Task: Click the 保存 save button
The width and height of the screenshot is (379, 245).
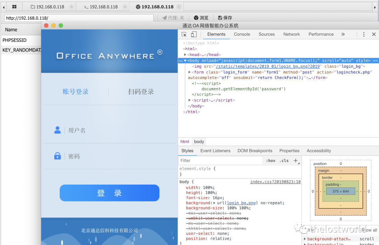Action: click(225, 18)
